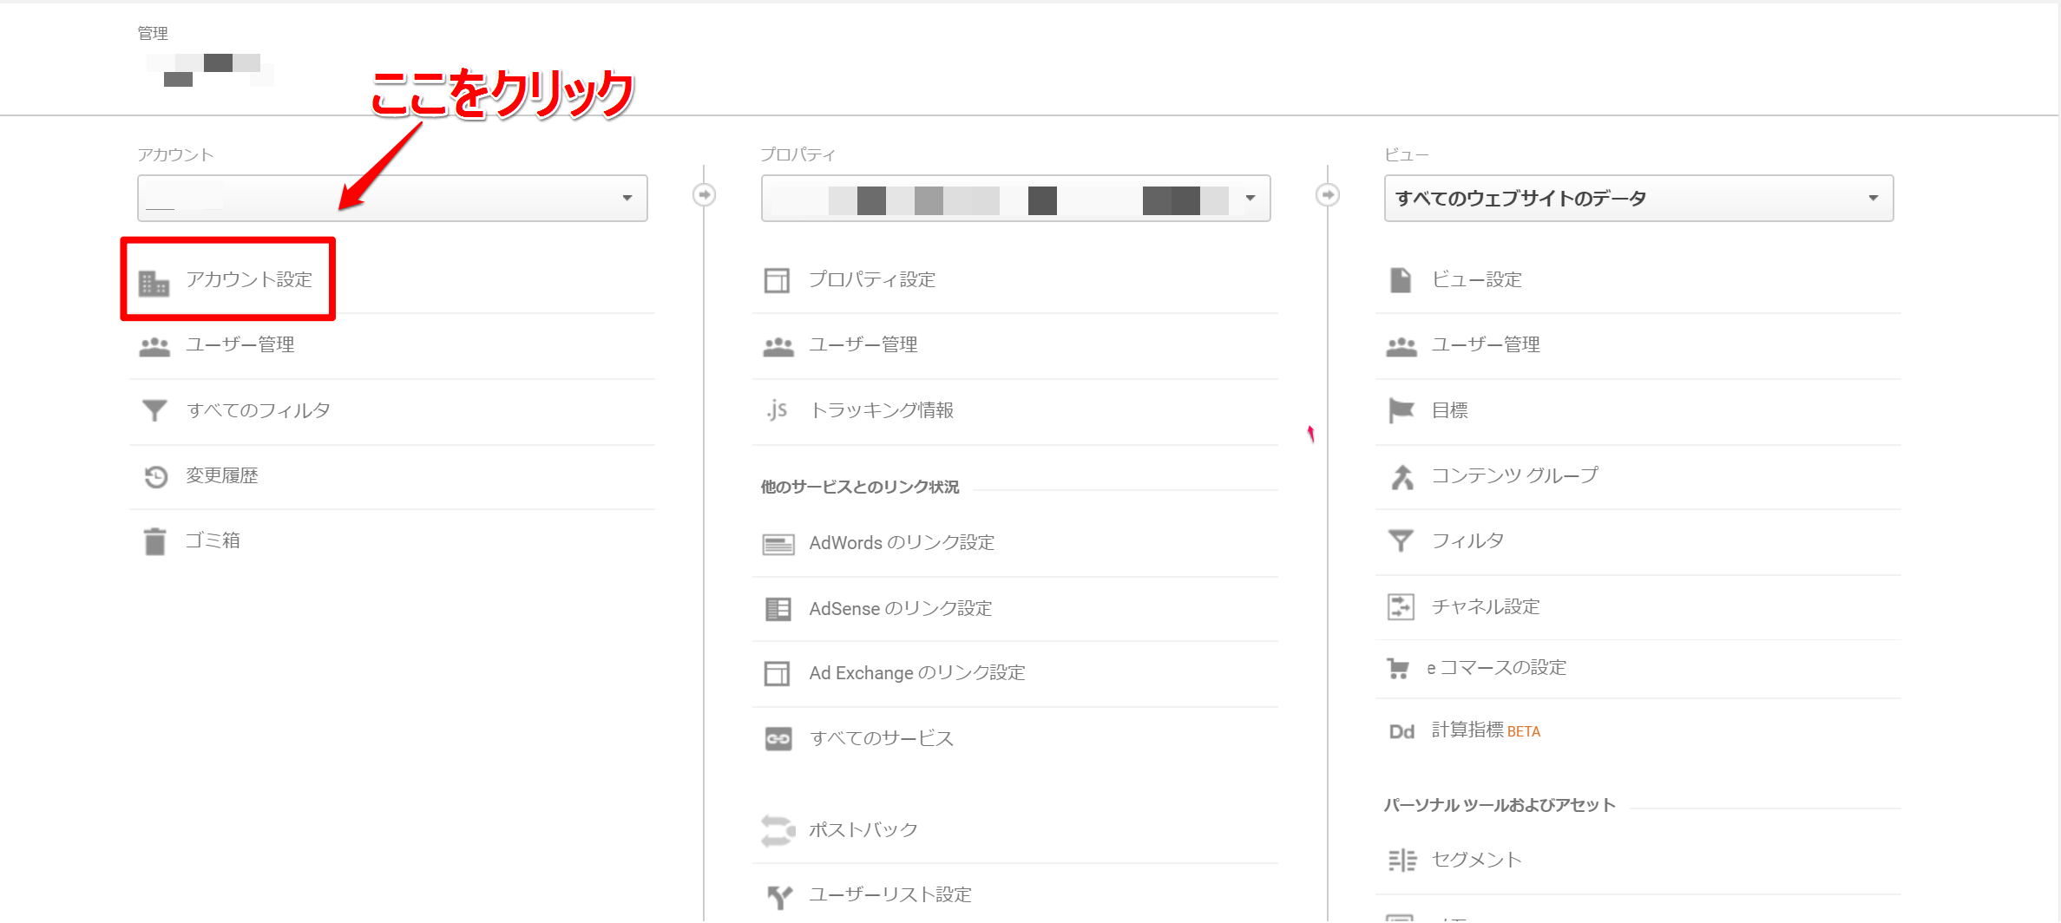
Task: Open the すべてのウェブサイトのデータ view dropdown
Action: (x=1638, y=198)
